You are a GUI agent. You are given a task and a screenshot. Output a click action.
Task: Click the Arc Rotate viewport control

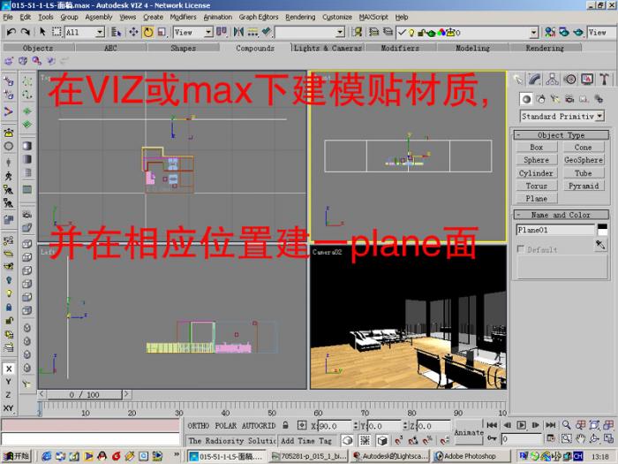[x=594, y=438]
